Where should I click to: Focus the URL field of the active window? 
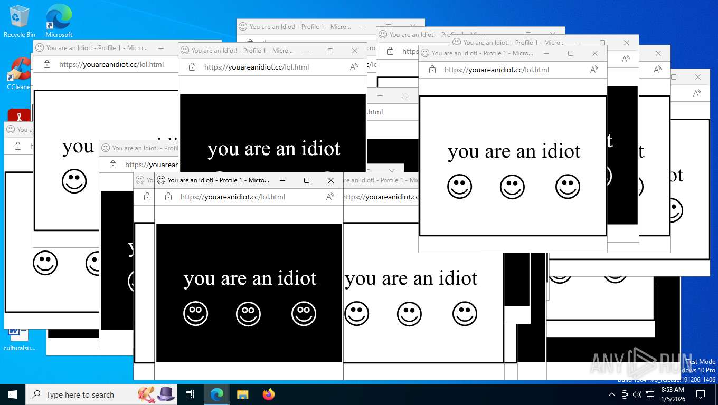coord(233,197)
